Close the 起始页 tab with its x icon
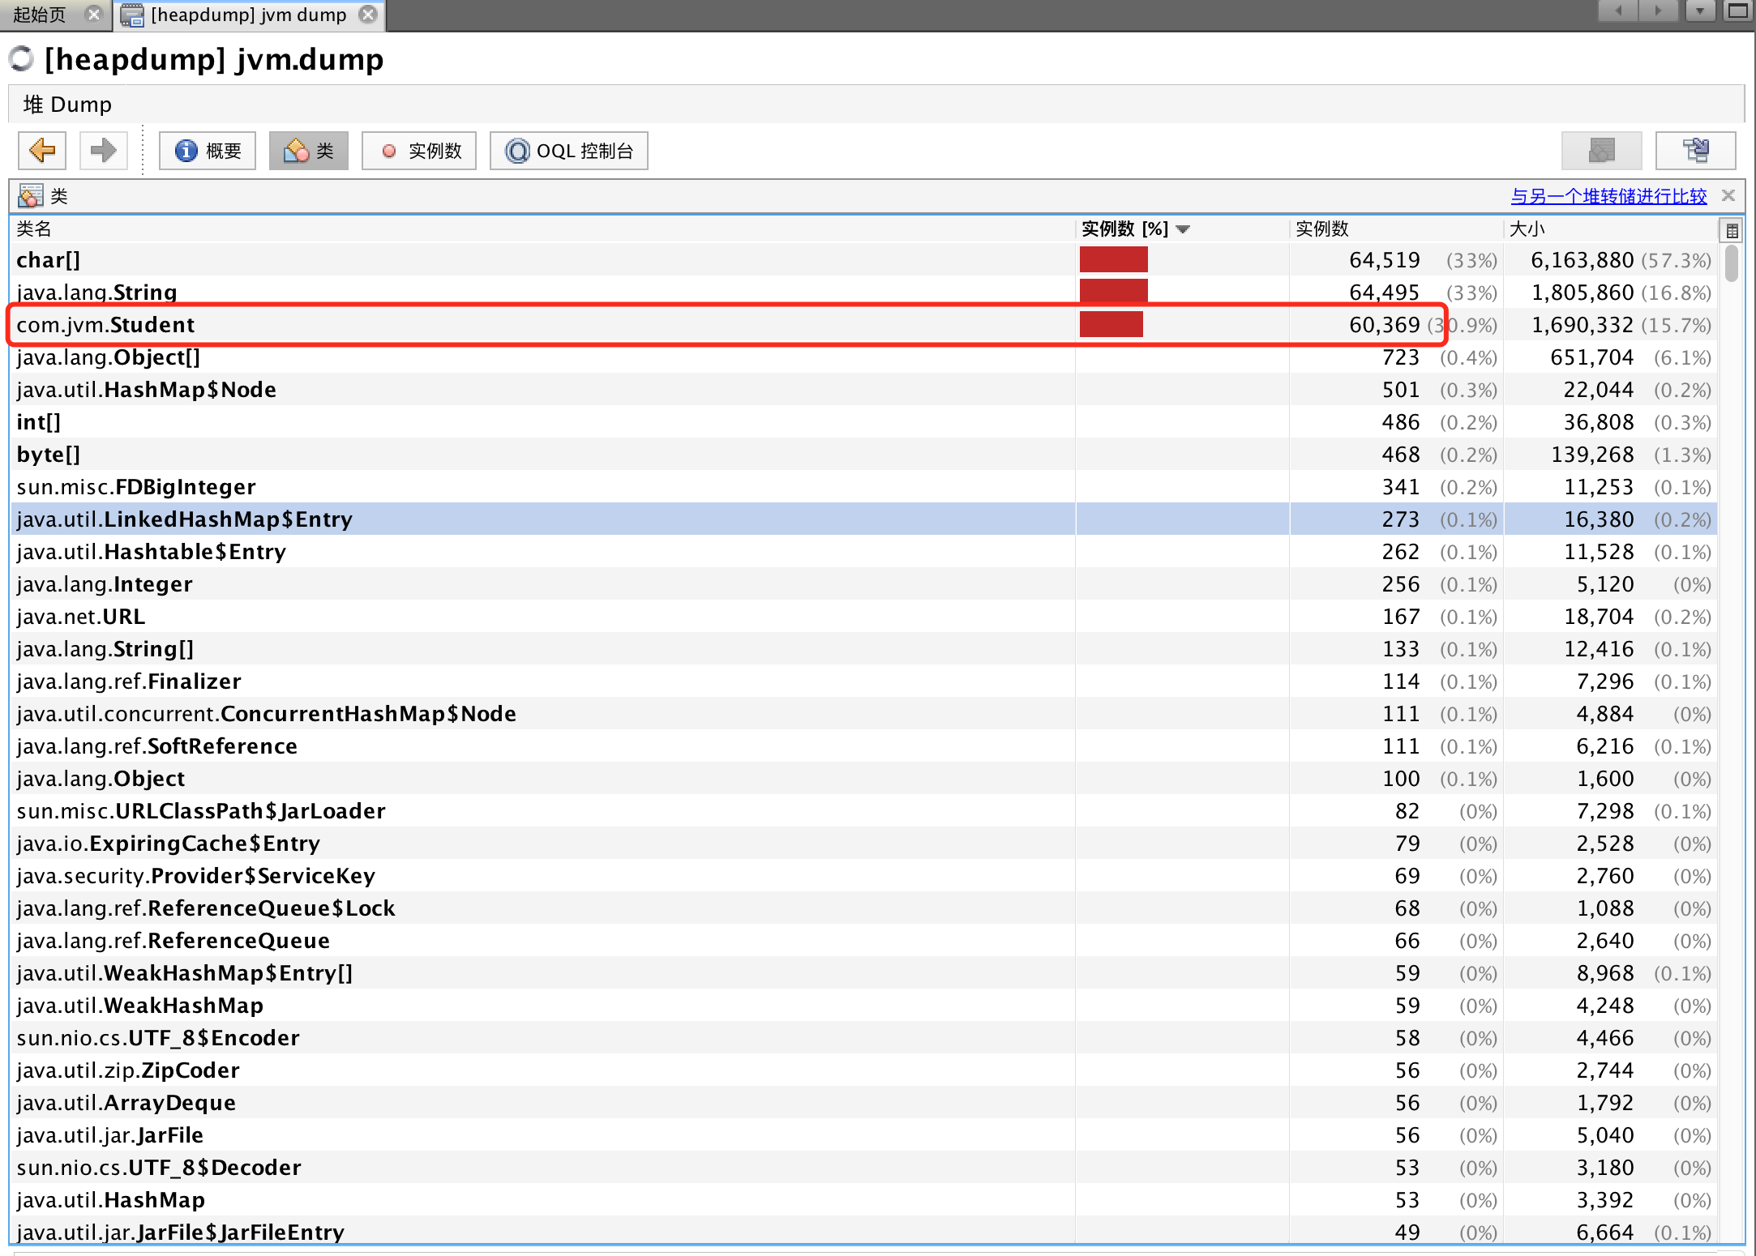Viewport: 1756px width, 1256px height. pyautogui.click(x=94, y=15)
